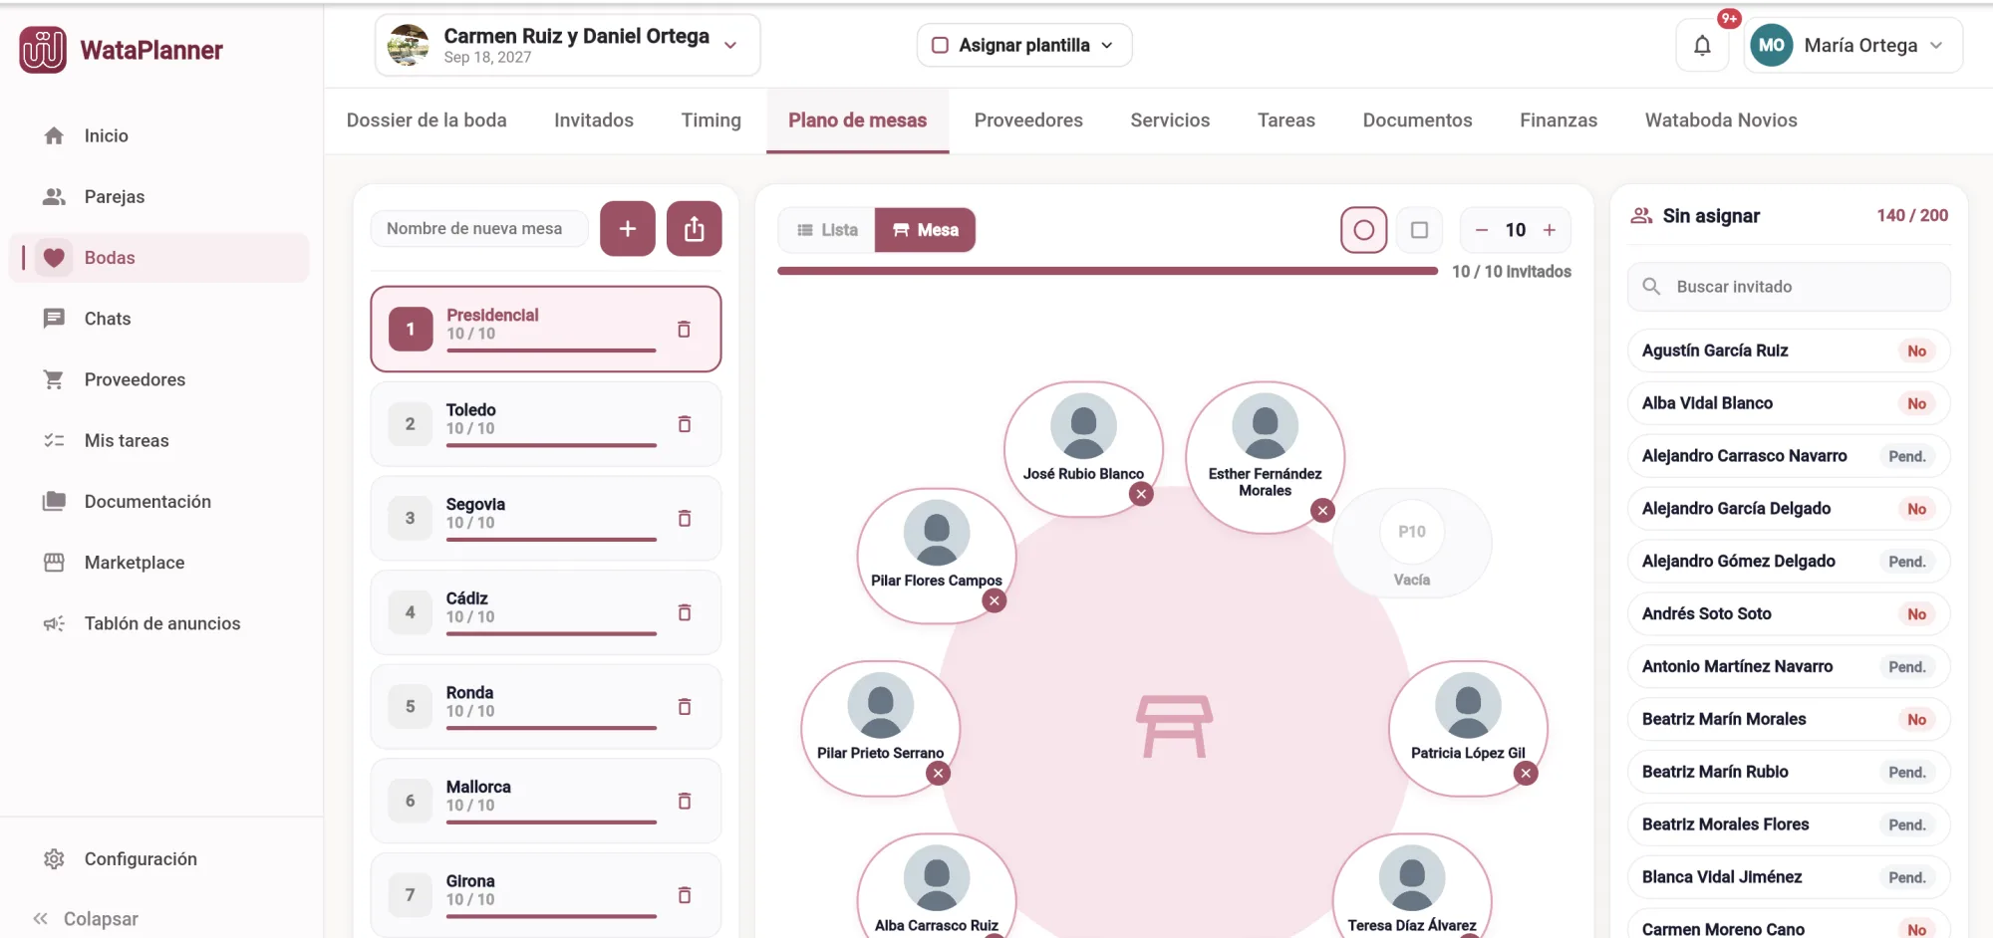The image size is (1993, 938).
Task: Delete the Ronda table
Action: [x=685, y=707]
